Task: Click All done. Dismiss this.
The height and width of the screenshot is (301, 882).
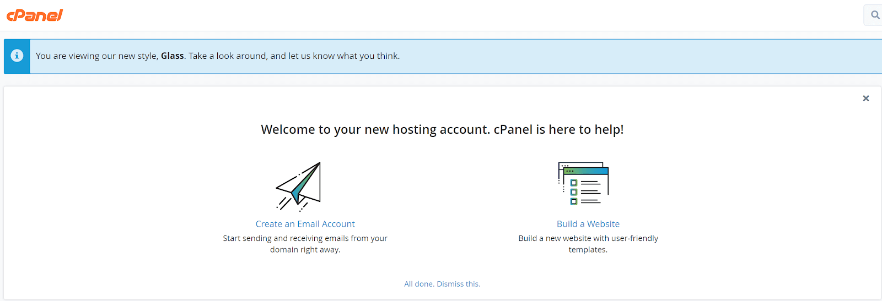Action: point(442,284)
